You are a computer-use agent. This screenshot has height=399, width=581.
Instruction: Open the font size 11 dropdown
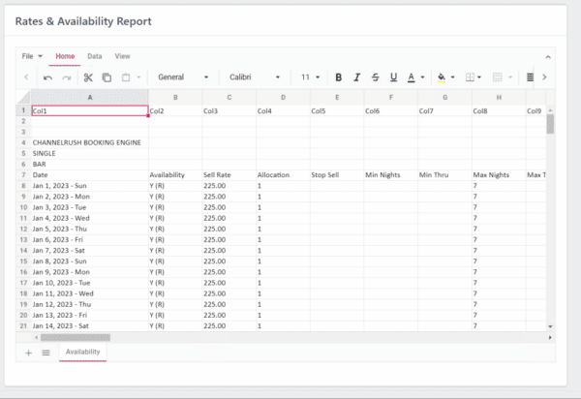310,77
